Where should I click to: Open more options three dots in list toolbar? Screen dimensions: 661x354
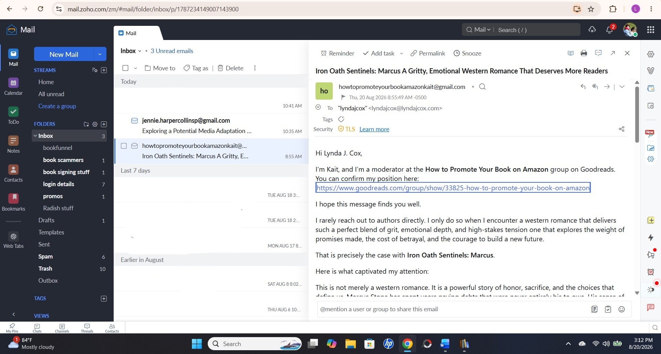pyautogui.click(x=255, y=68)
